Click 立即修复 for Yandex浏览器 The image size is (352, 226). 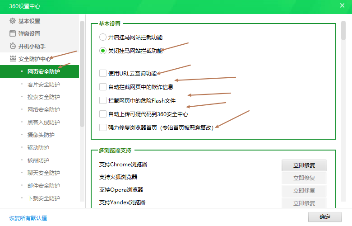(304, 203)
